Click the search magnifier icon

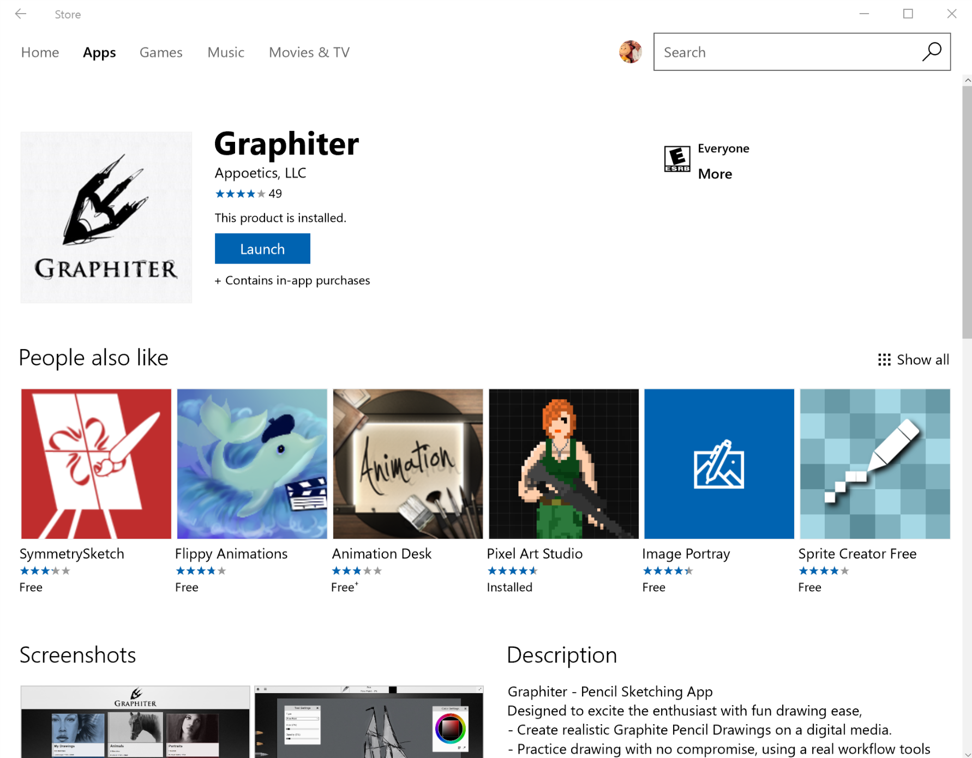(932, 52)
